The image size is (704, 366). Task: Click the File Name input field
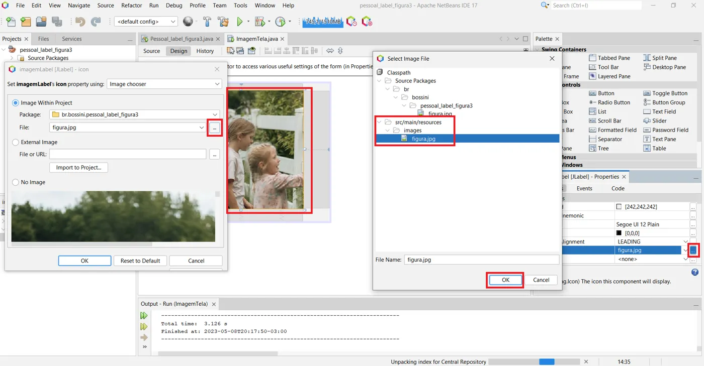point(481,260)
